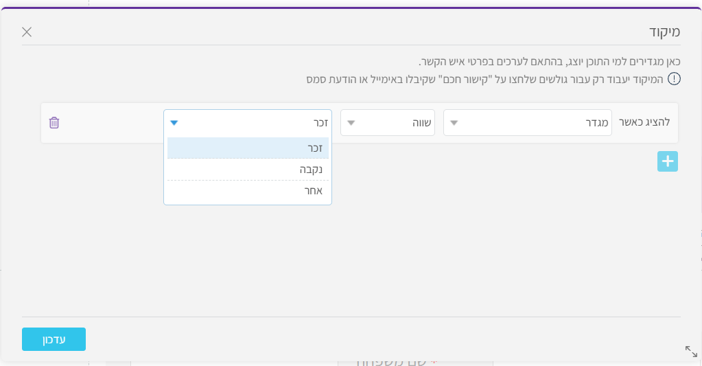Select זכר from the options list
702x366 pixels.
click(x=248, y=148)
